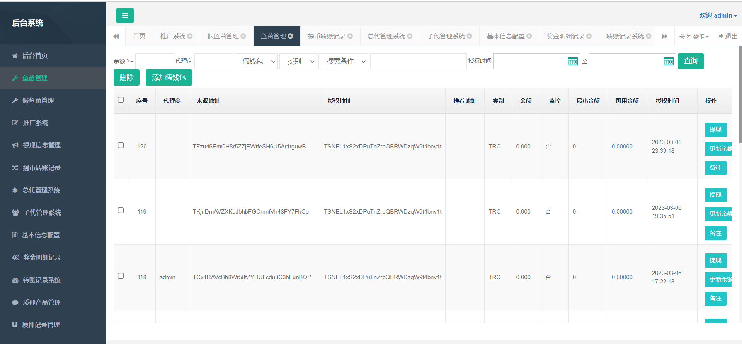Image resolution: width=742 pixels, height=344 pixels.
Task: Toggle the sidebar with the hamburger menu button
Action: click(125, 15)
